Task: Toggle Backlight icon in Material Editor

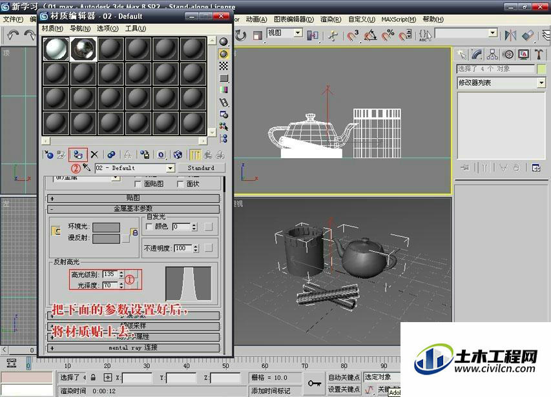Action: pos(224,54)
